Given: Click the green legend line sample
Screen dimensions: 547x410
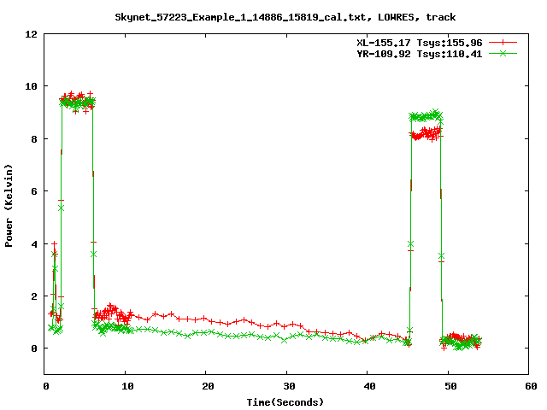Looking at the screenshot, I should click(x=503, y=53).
